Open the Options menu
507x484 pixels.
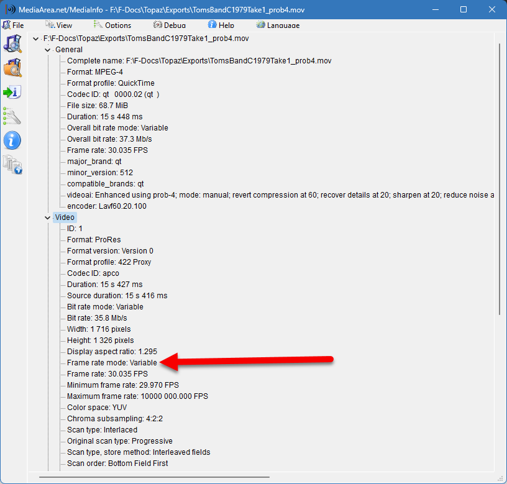(112, 25)
